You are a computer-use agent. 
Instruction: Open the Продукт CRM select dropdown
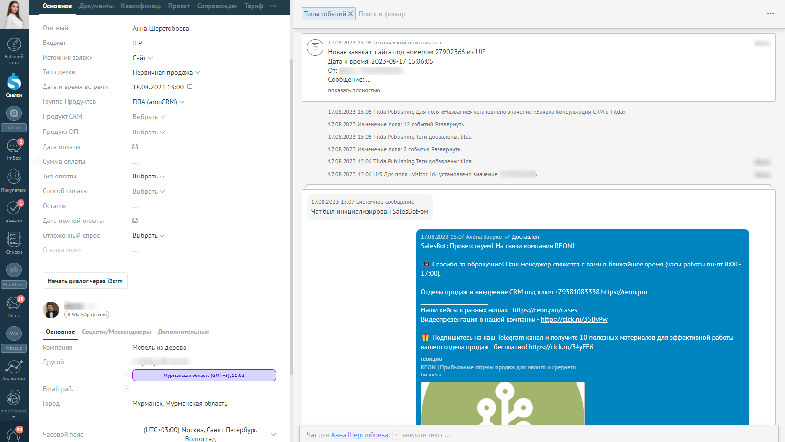[149, 117]
